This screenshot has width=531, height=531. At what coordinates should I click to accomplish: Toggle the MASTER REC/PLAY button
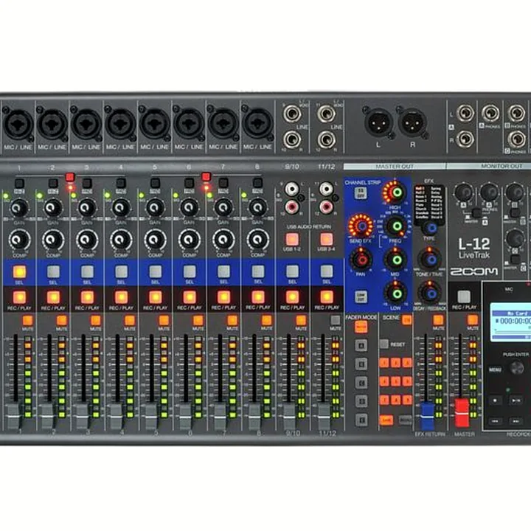(464, 297)
